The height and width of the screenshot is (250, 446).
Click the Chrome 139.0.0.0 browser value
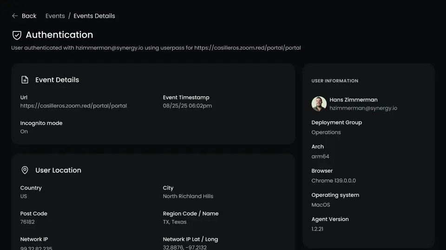point(334,181)
